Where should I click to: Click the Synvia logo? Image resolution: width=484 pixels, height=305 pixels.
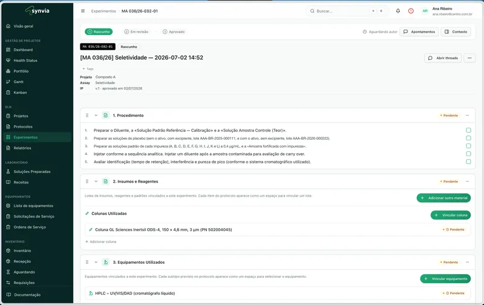coord(38,10)
